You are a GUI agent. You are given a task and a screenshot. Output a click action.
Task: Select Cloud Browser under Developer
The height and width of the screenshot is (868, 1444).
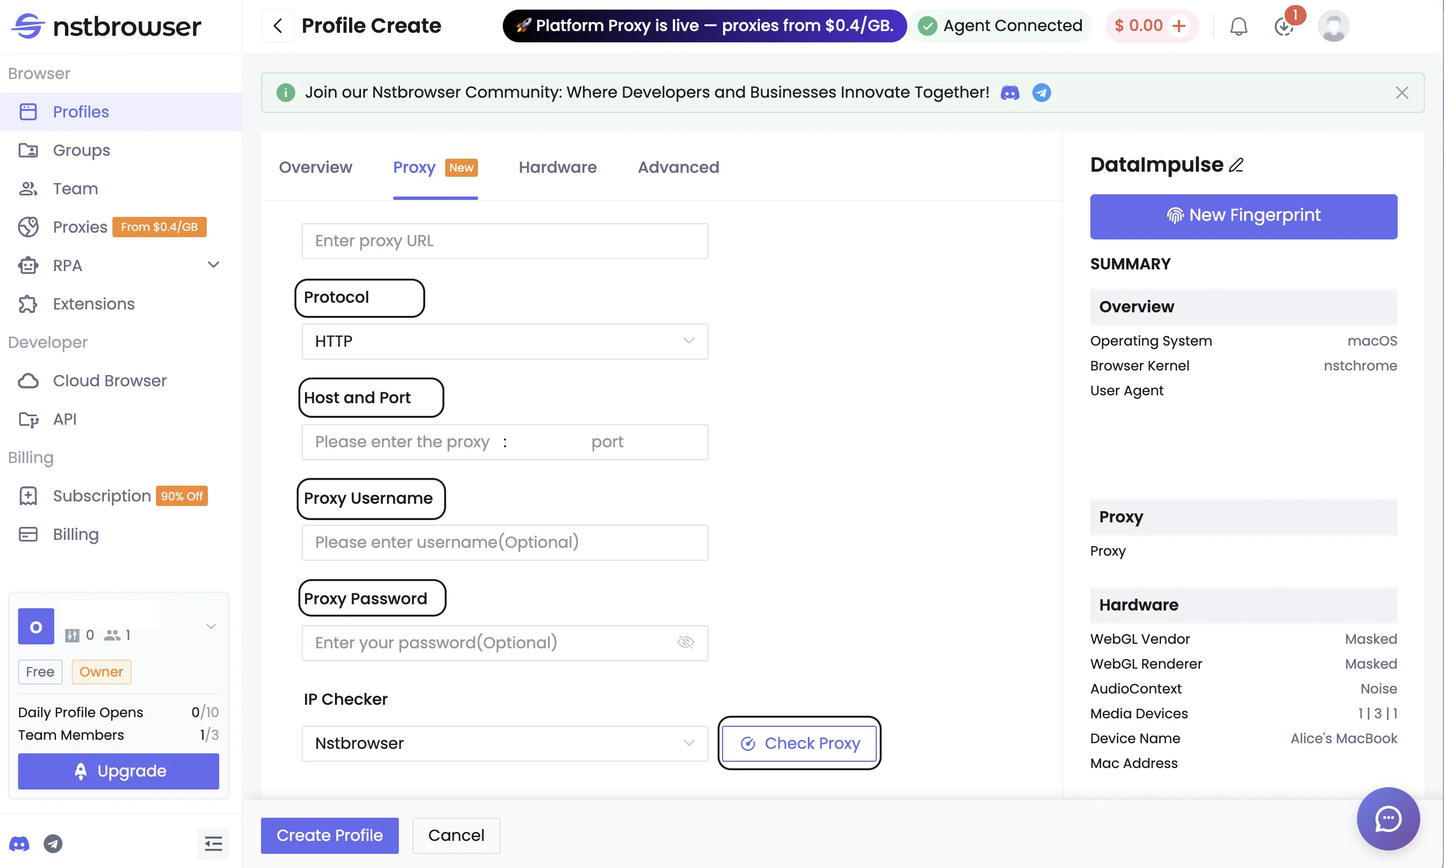109,380
